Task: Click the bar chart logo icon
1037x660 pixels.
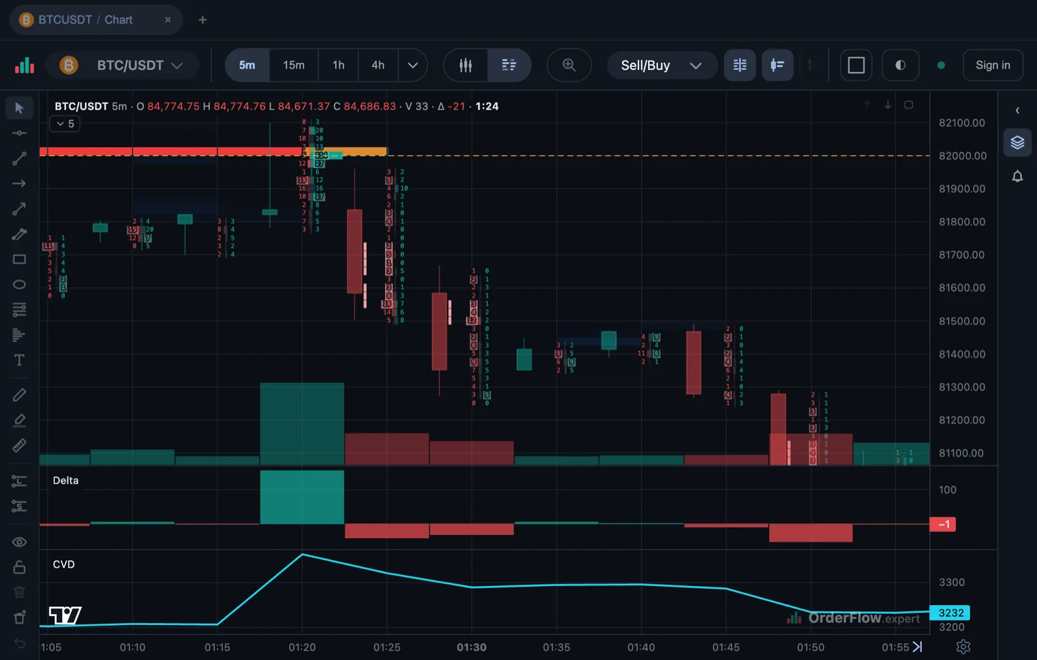Action: [x=25, y=65]
